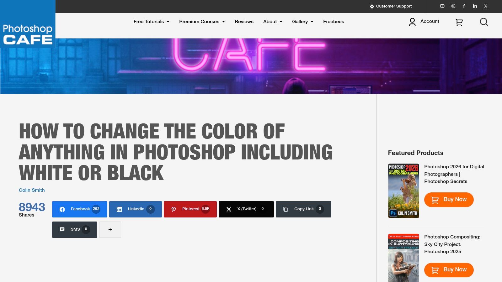Expand the Gallery menu

303,22
